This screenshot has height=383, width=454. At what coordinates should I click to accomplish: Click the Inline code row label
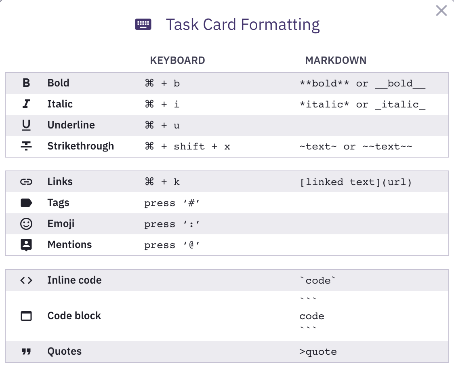click(74, 280)
